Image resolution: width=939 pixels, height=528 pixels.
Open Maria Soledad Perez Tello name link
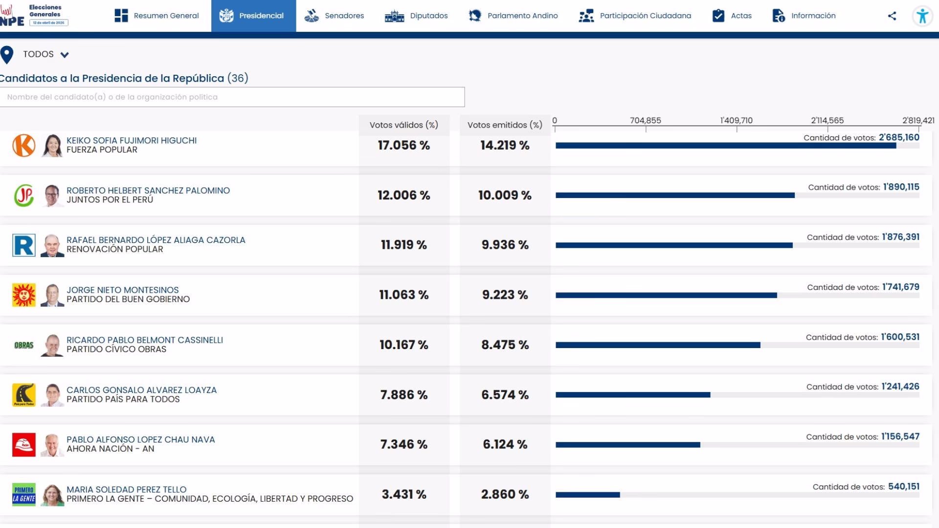(x=127, y=489)
